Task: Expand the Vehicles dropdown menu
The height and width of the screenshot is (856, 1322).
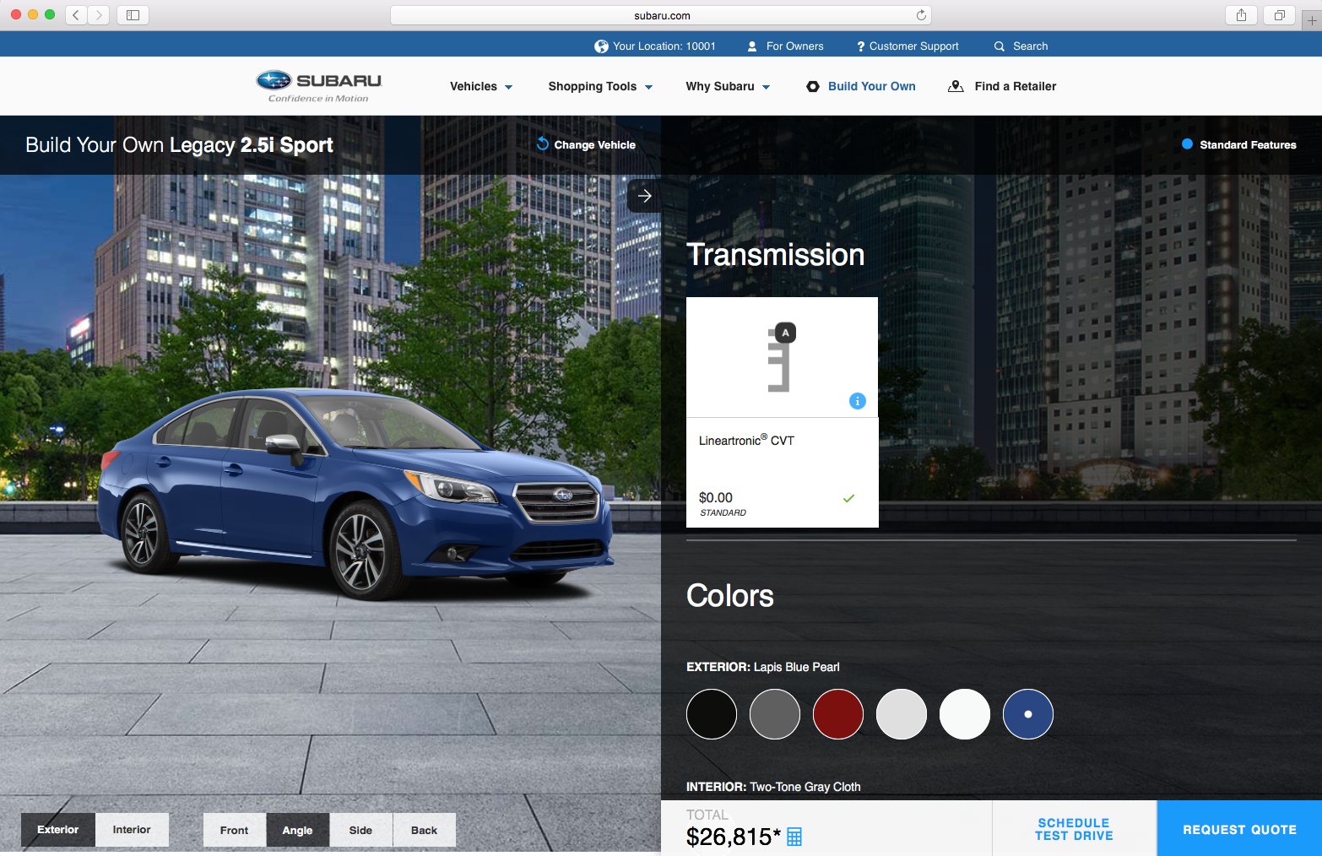Action: point(481,86)
